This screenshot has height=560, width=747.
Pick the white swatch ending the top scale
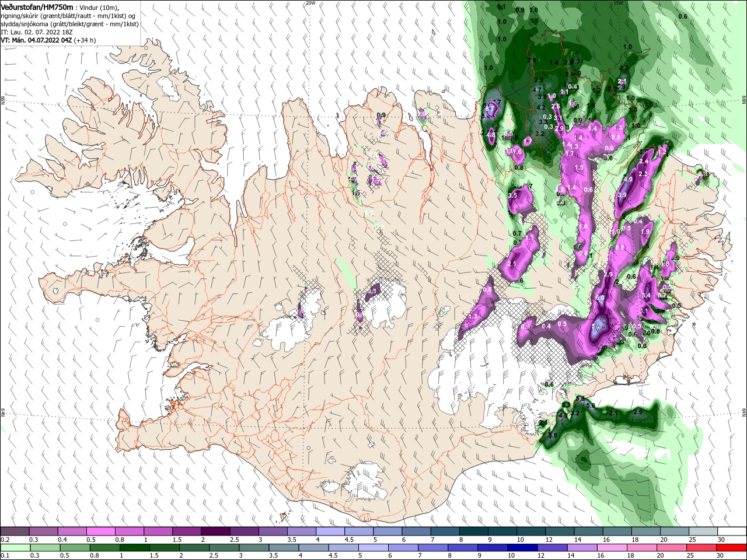(732, 531)
